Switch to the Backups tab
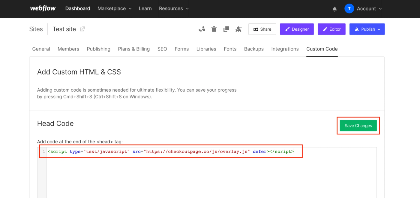The width and height of the screenshot is (420, 198). point(254,49)
